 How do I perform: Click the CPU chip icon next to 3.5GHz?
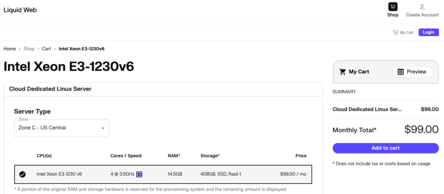(139, 174)
